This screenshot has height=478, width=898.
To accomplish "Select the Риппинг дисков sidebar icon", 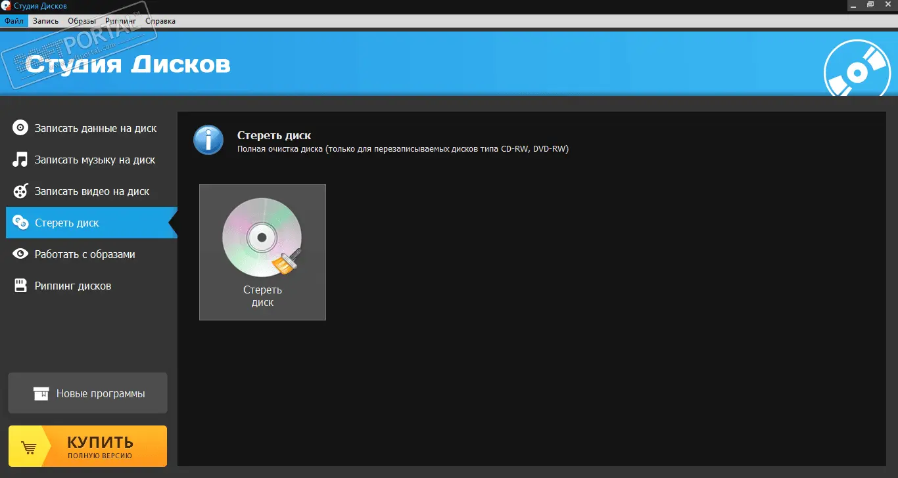I will pos(21,286).
